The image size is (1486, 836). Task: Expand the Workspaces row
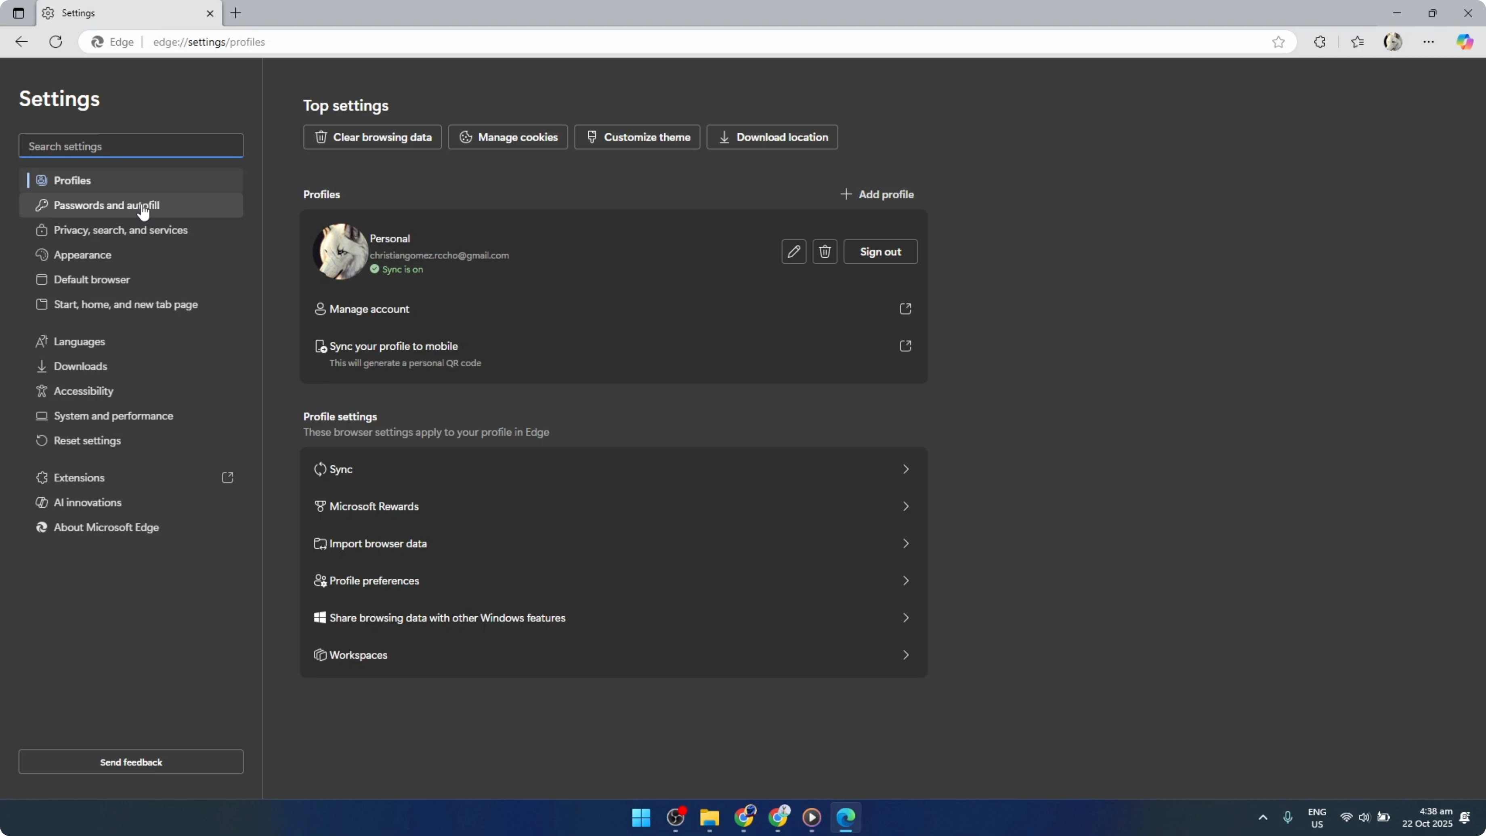click(614, 655)
